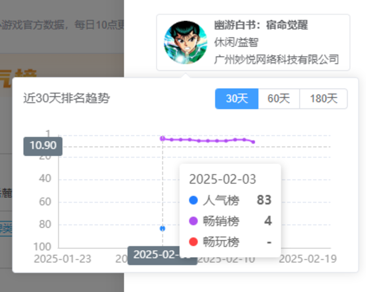Screen dimensions: 366x292
Task: Switch to the 180天 range tab
Action: coord(323,99)
